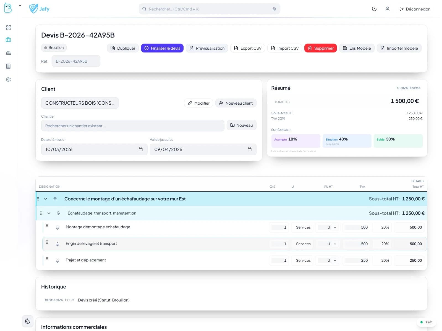This screenshot has height=331, width=442.
Task: Toggle dark mode moon icon
Action: coord(374,9)
